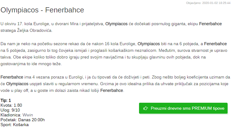Click the Tip: 1 label
The image size is (237, 140).
tap(6, 100)
